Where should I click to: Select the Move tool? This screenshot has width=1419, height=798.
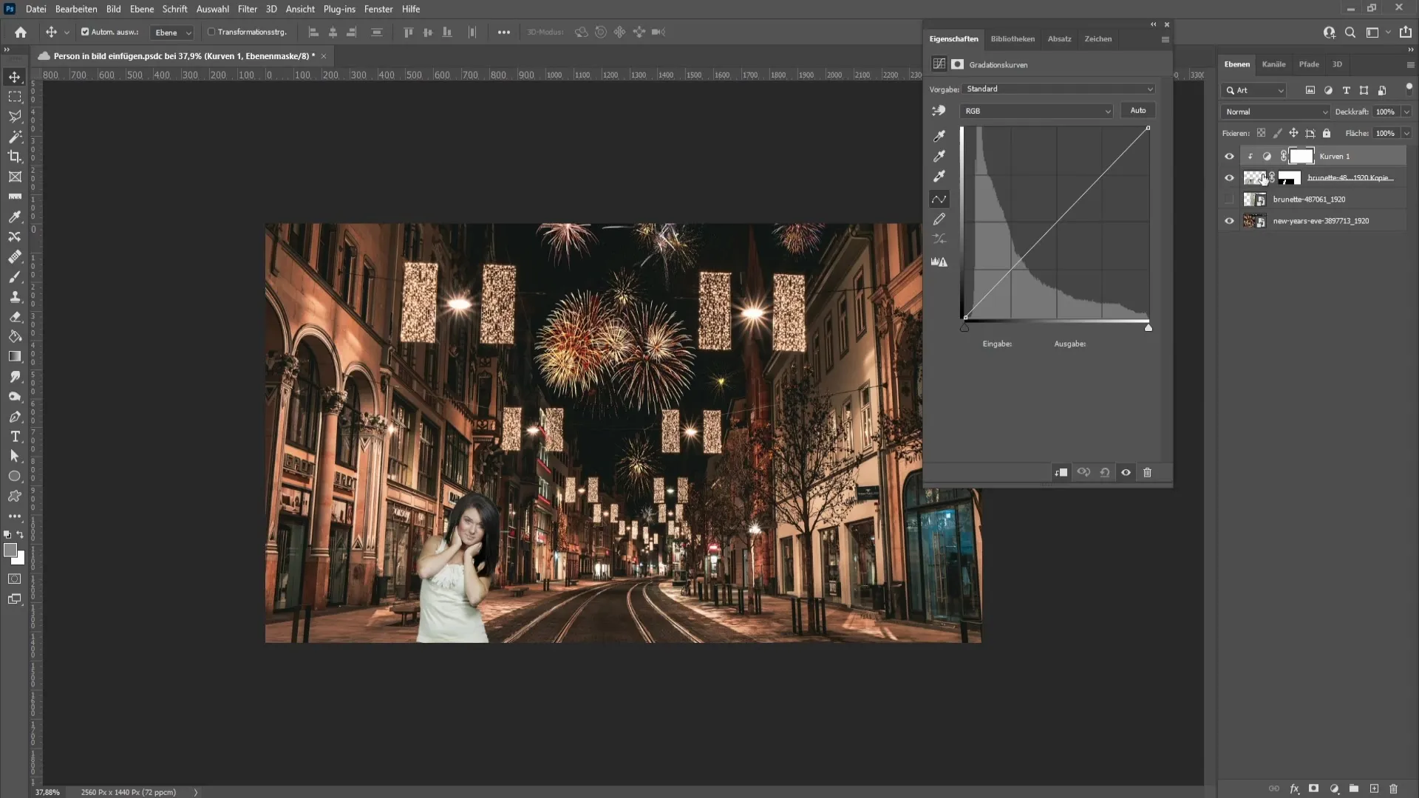[15, 76]
